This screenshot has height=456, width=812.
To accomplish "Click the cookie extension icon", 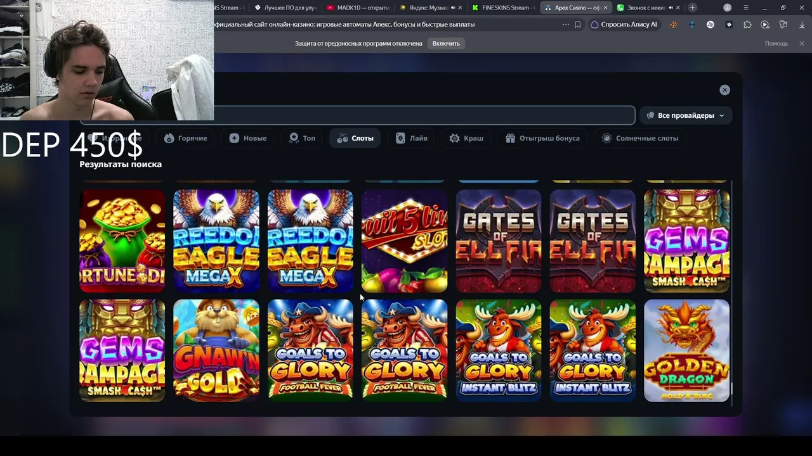I will click(673, 25).
